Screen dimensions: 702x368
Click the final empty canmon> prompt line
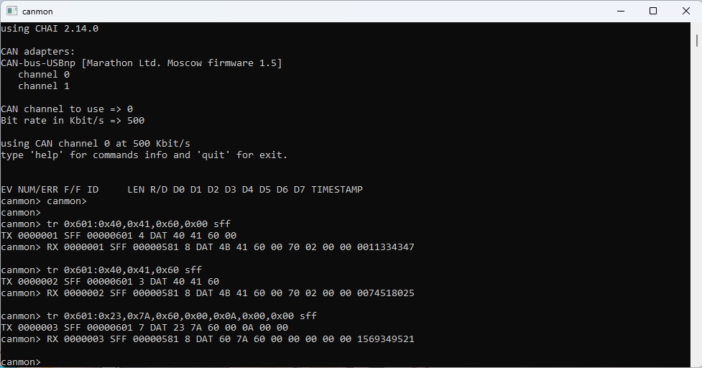pos(21,362)
